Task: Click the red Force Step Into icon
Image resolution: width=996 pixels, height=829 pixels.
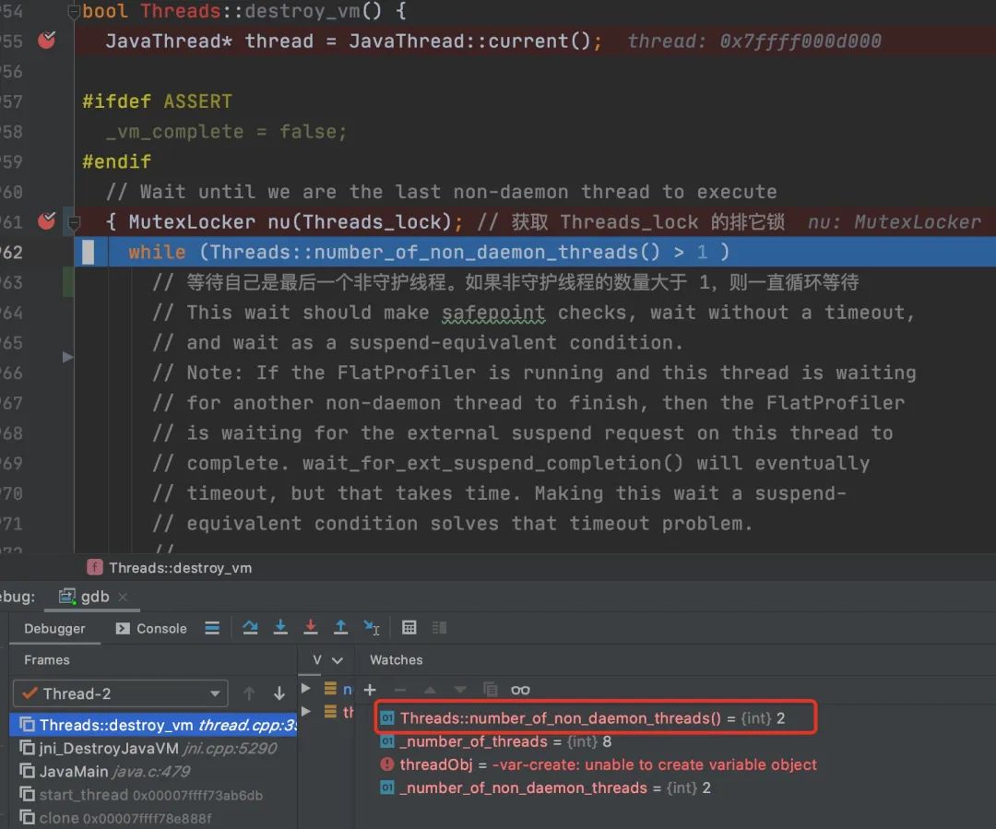Action: point(311,628)
